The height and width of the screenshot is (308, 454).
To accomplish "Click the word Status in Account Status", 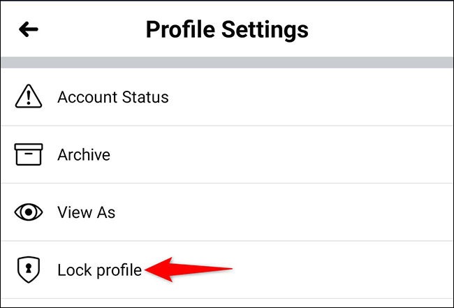I will 145,97.
